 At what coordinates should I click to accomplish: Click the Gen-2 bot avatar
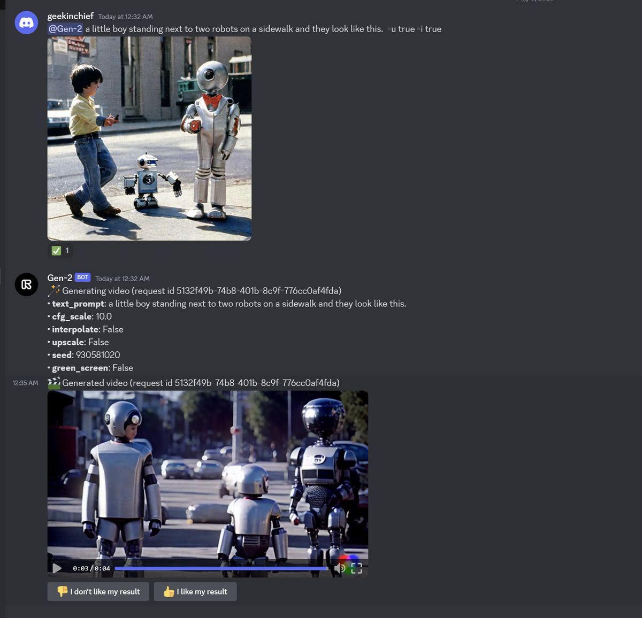(x=26, y=284)
